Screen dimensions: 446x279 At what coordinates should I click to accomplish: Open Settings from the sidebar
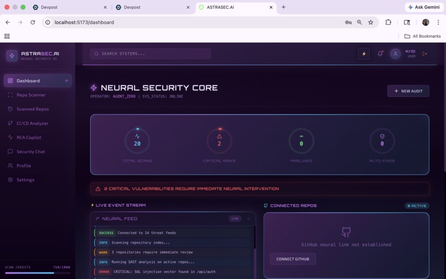(38, 180)
